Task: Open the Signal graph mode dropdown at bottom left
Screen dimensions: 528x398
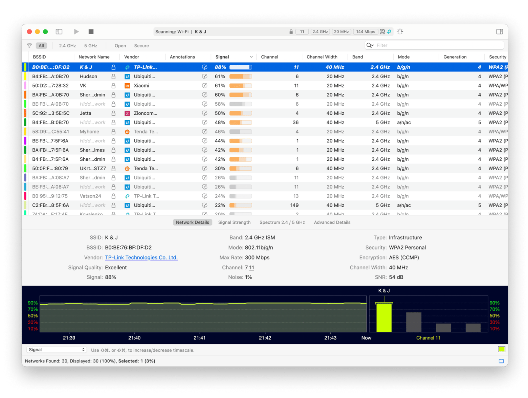Action: 56,349
